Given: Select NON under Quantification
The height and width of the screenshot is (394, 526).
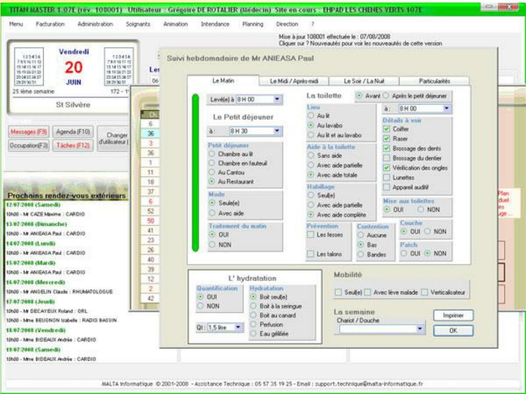Looking at the screenshot, I should tap(200, 306).
